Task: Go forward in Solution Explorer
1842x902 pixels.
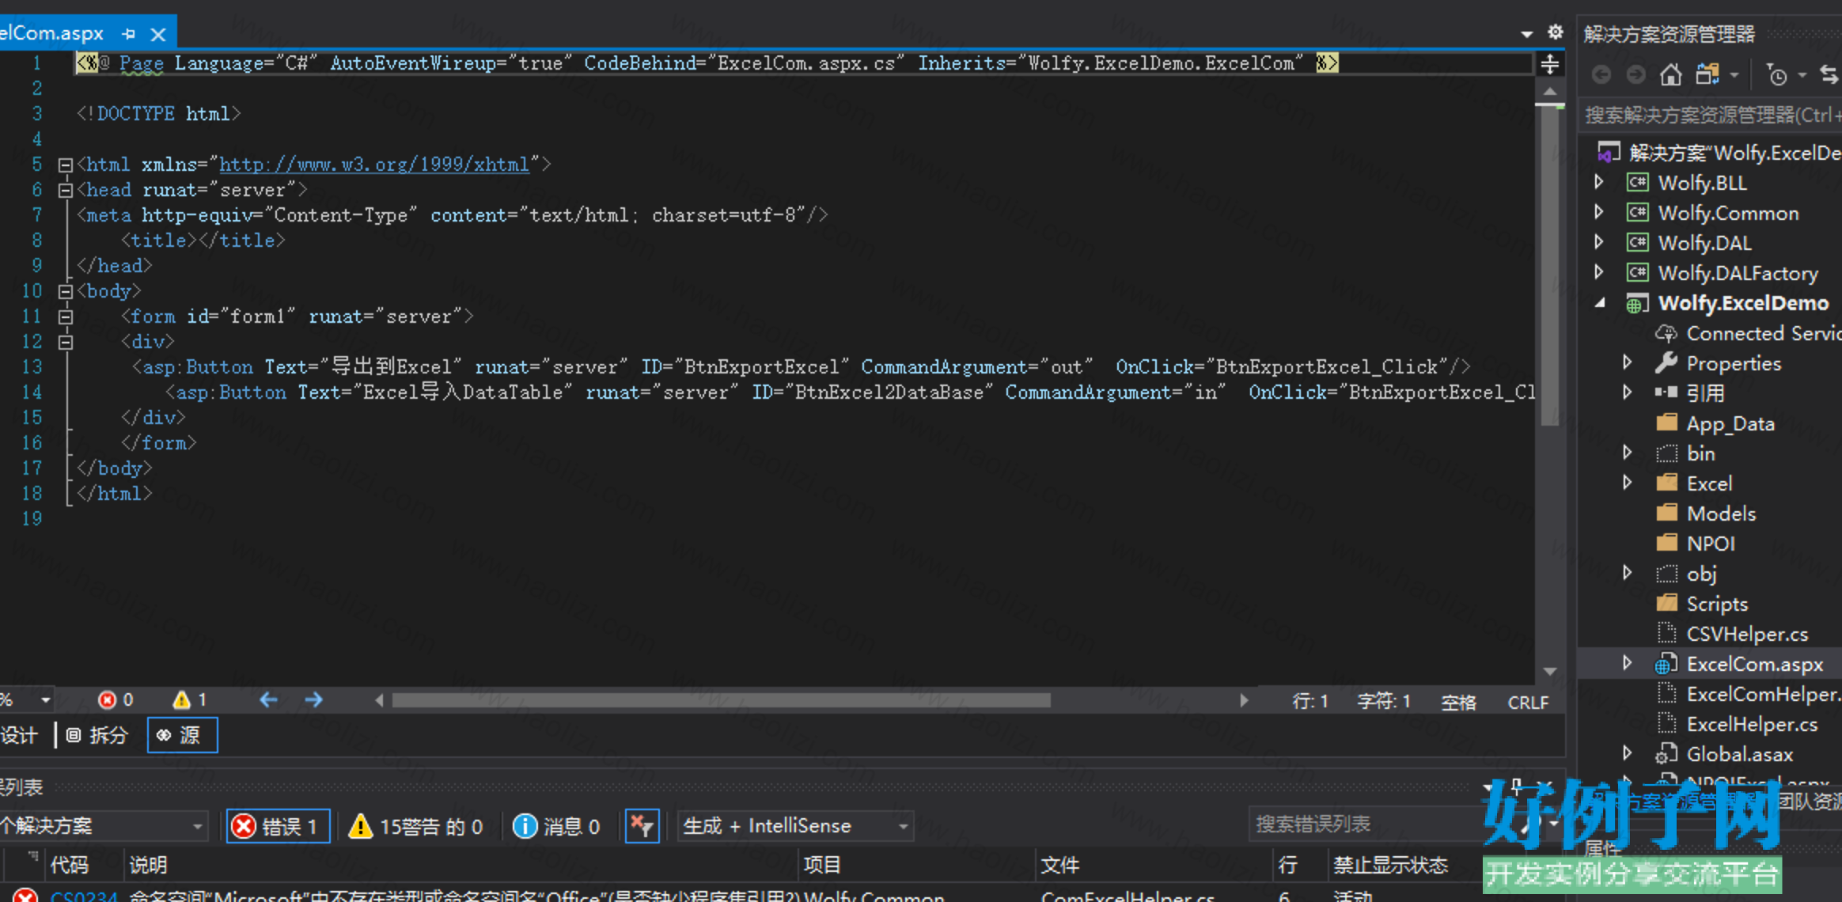Action: (1635, 74)
